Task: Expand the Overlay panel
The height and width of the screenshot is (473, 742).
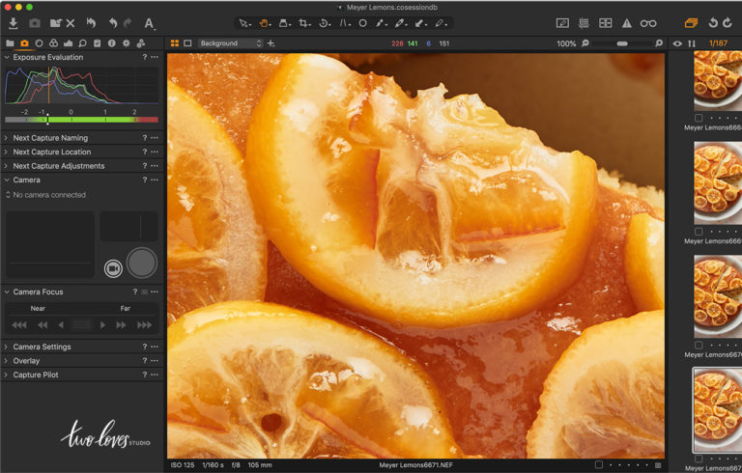Action: pos(6,360)
